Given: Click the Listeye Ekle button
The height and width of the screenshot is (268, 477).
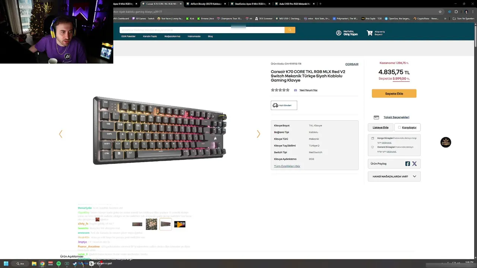Looking at the screenshot, I should [x=380, y=127].
